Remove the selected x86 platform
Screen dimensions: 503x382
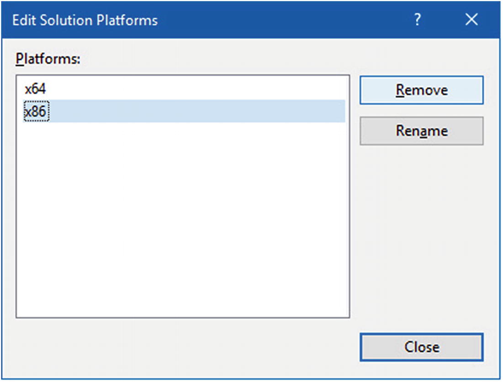point(421,90)
